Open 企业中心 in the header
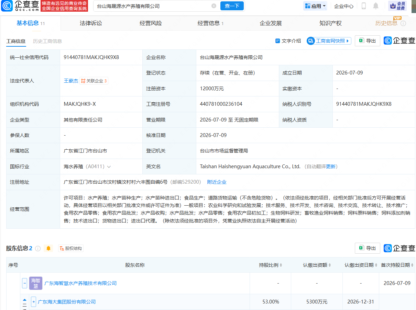 (x=344, y=6)
